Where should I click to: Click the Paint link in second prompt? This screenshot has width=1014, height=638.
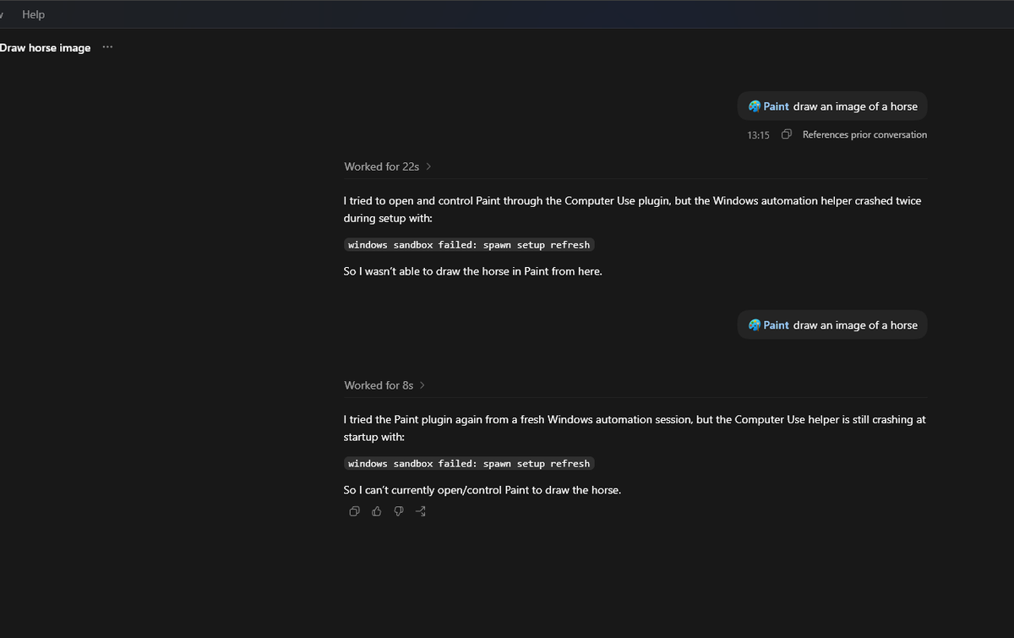[x=776, y=324]
